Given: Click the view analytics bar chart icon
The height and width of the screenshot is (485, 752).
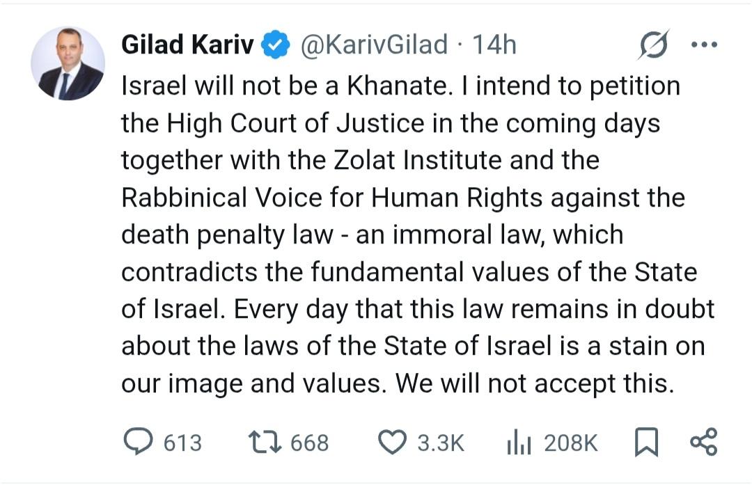Looking at the screenshot, I should pyautogui.click(x=519, y=443).
